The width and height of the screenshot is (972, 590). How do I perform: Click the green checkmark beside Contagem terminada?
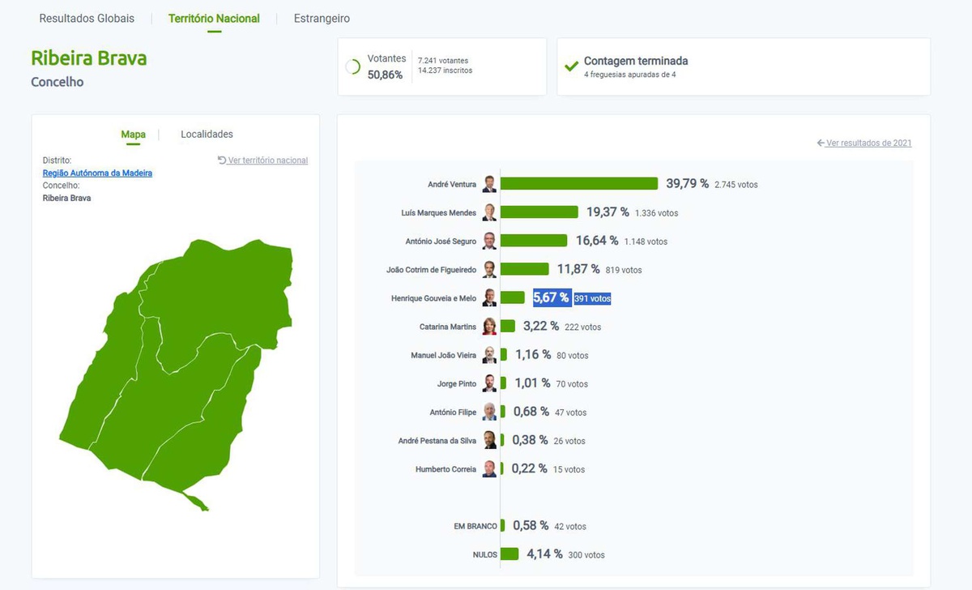tap(571, 66)
